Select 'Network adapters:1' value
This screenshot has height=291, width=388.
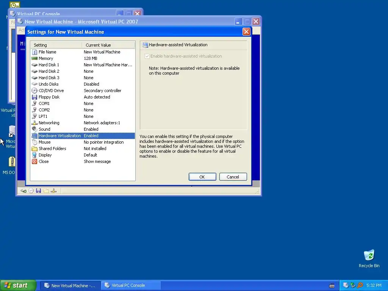102,123
